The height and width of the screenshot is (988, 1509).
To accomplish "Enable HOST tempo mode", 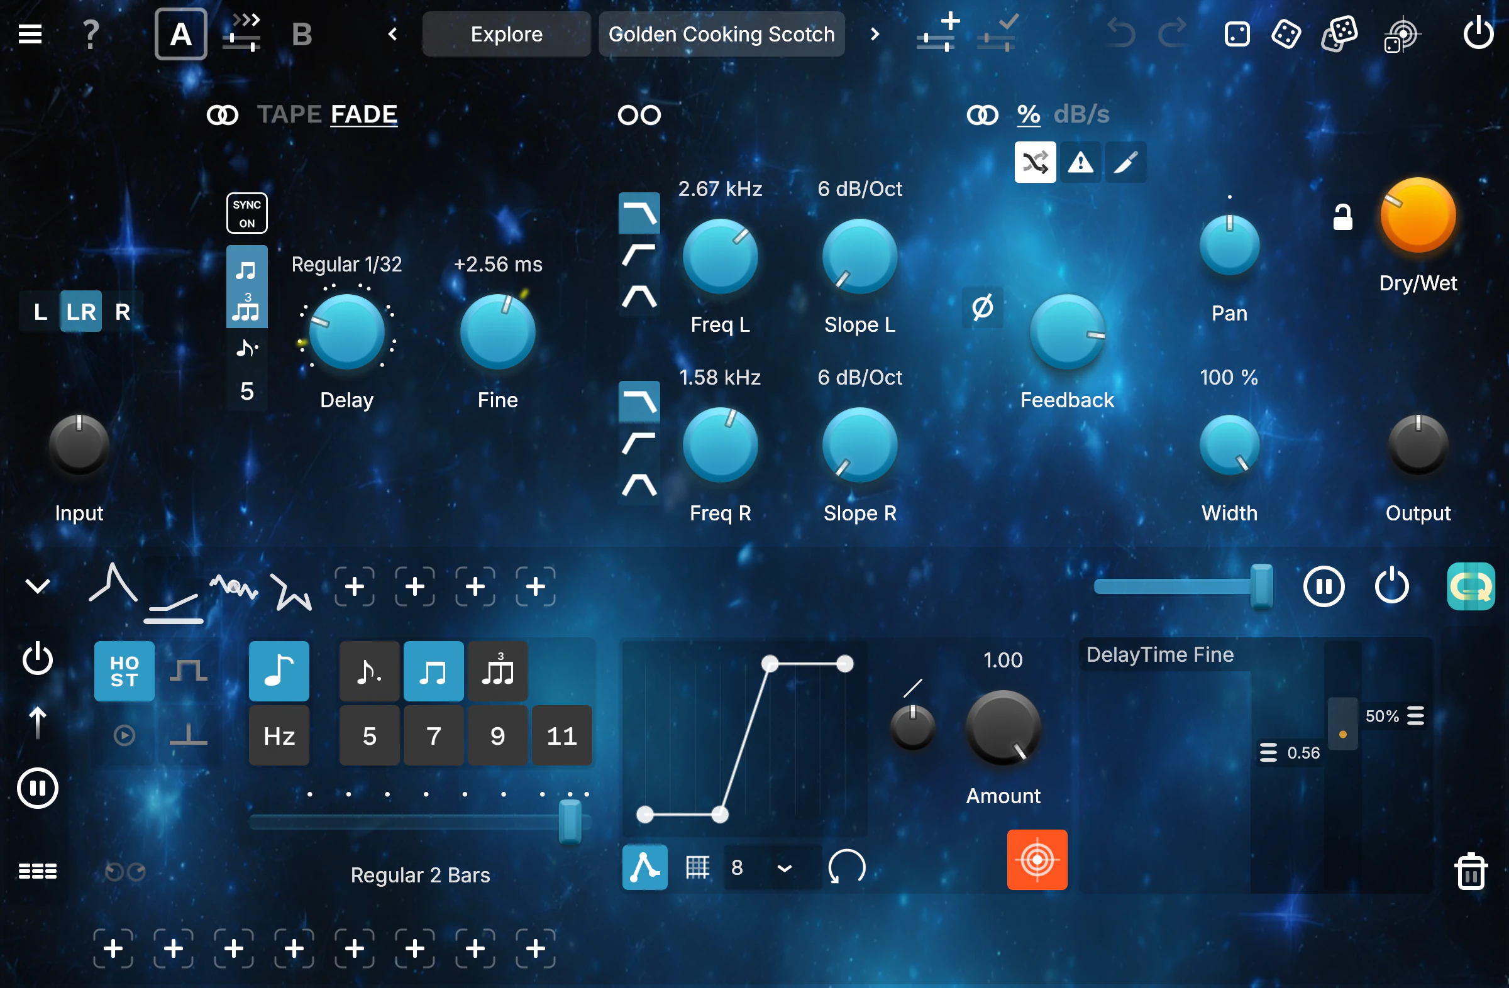I will pyautogui.click(x=124, y=671).
